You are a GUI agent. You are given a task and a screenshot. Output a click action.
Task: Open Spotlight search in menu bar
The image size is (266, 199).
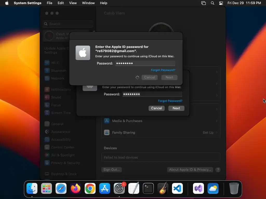(212, 3)
